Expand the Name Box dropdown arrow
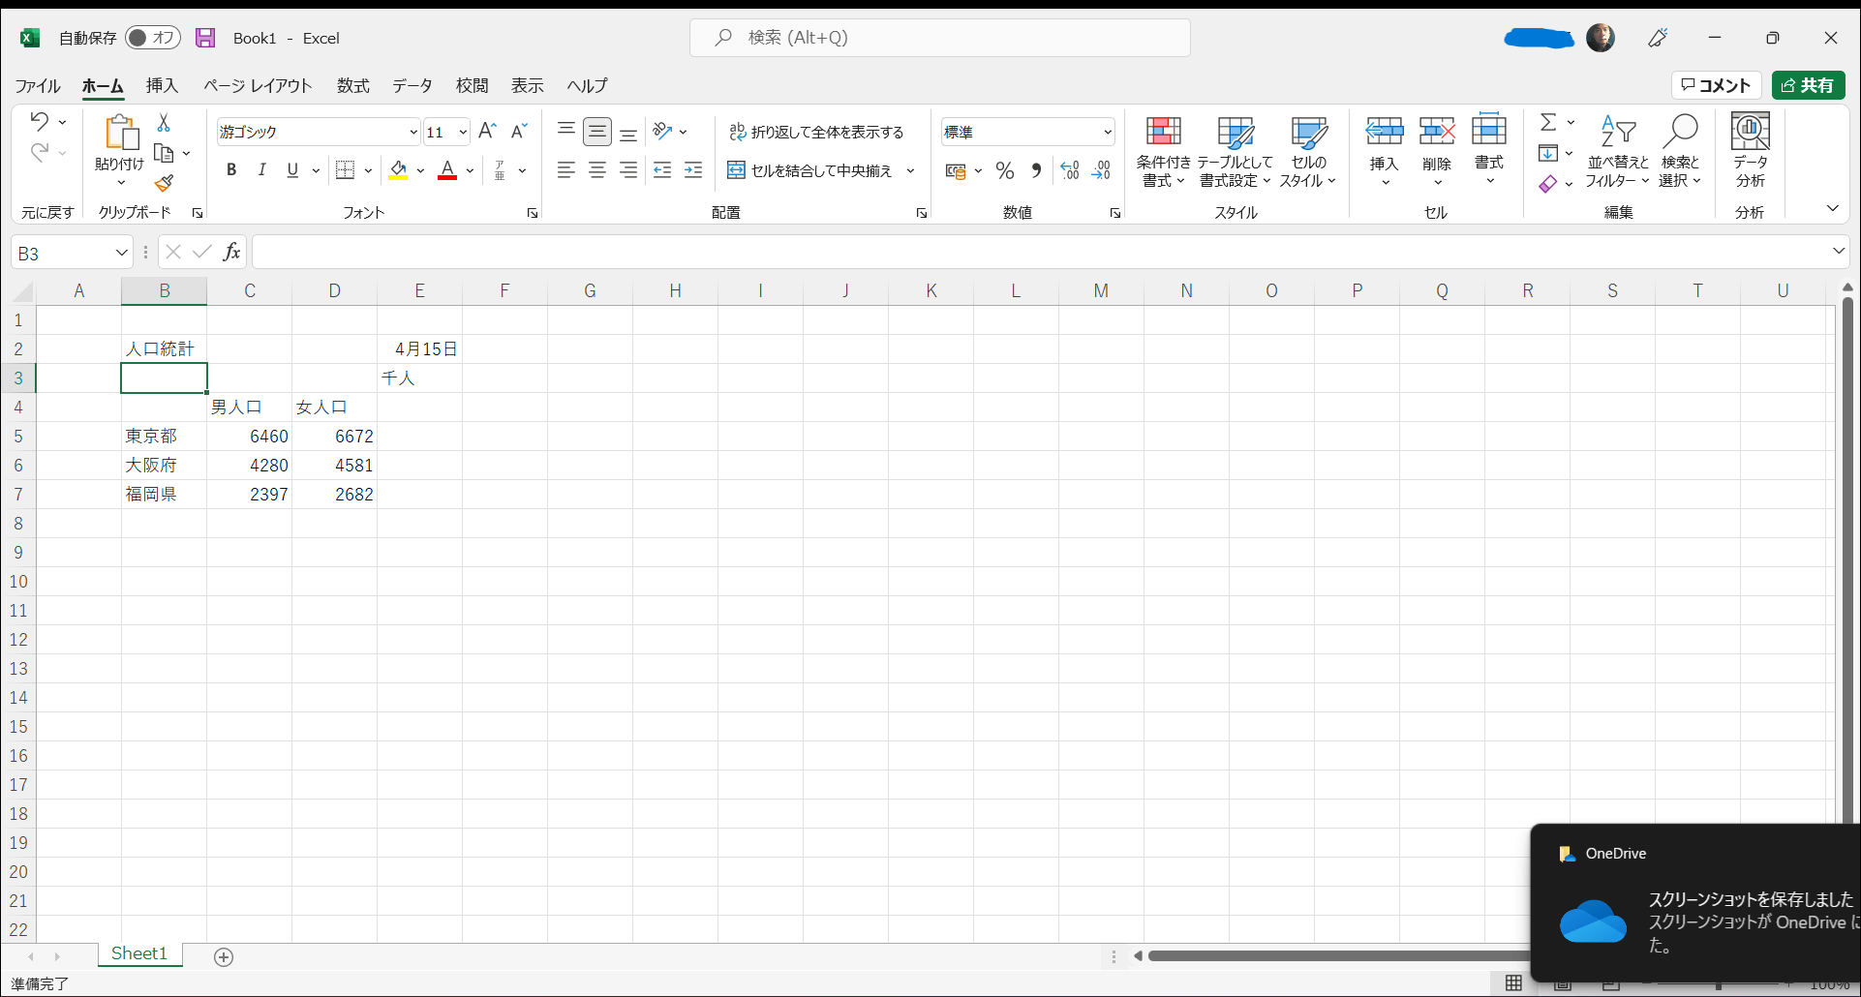 (x=121, y=253)
